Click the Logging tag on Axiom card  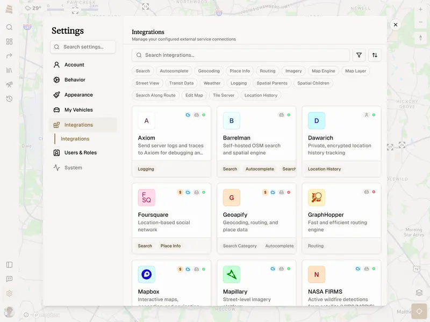pyautogui.click(x=146, y=169)
